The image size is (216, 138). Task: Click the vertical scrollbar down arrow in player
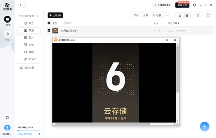tap(177, 121)
